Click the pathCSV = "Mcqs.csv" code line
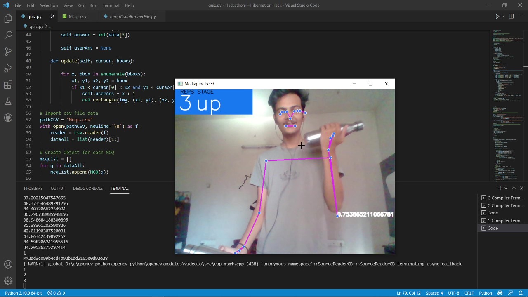Image resolution: width=528 pixels, height=297 pixels. pyautogui.click(x=66, y=120)
